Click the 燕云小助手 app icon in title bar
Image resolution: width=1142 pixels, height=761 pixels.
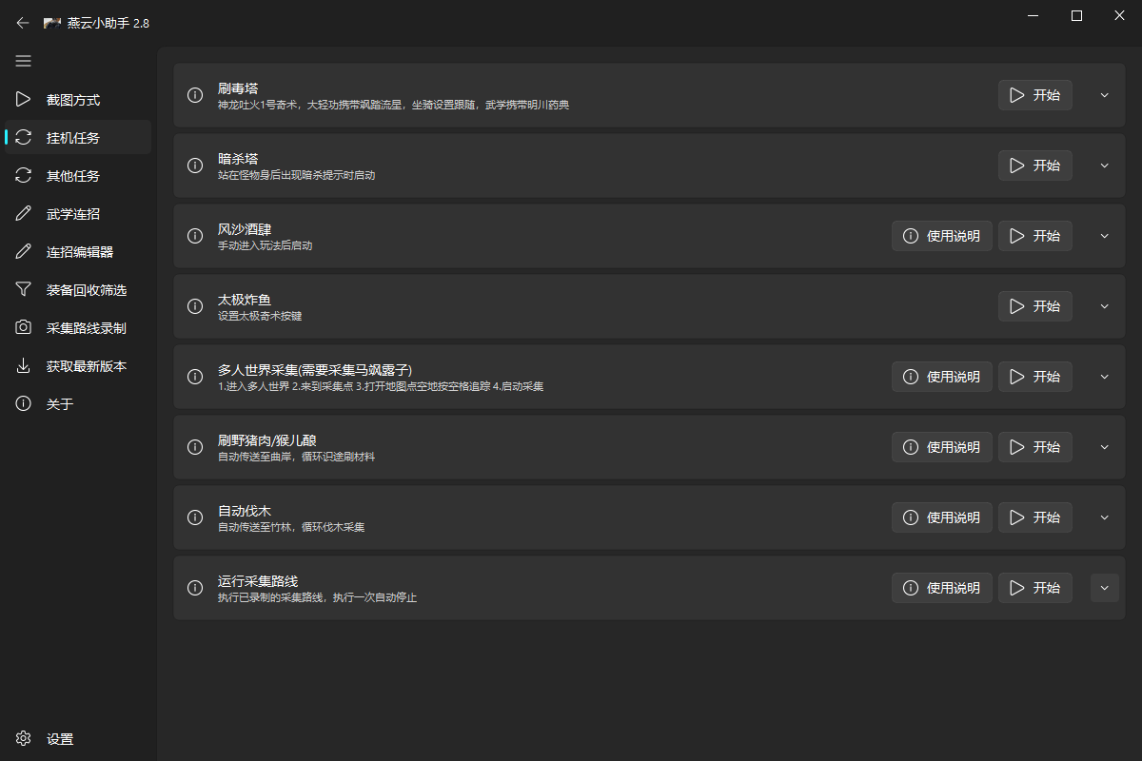(52, 23)
